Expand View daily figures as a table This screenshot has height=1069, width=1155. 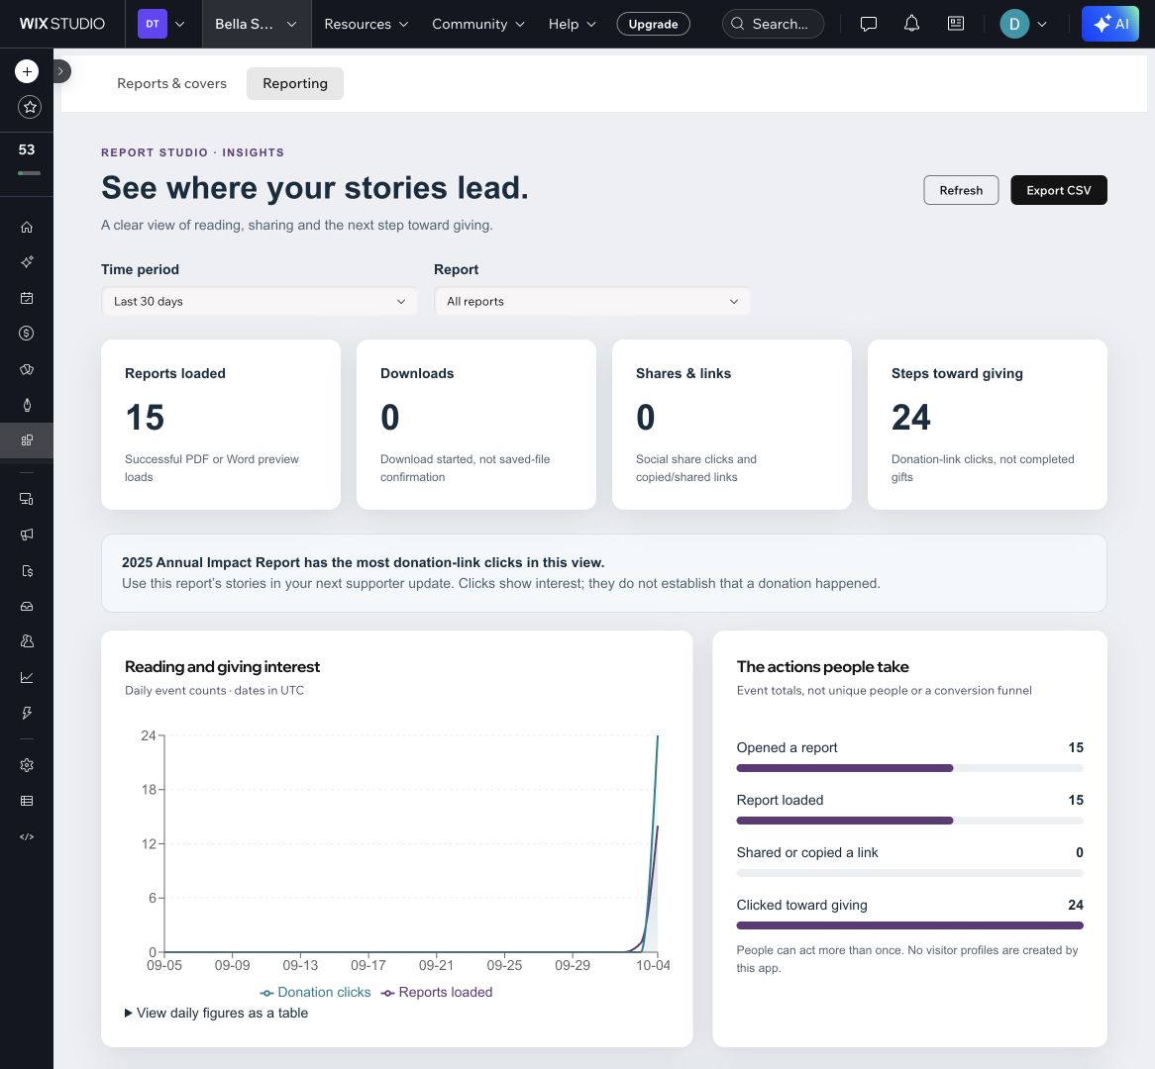(217, 1013)
